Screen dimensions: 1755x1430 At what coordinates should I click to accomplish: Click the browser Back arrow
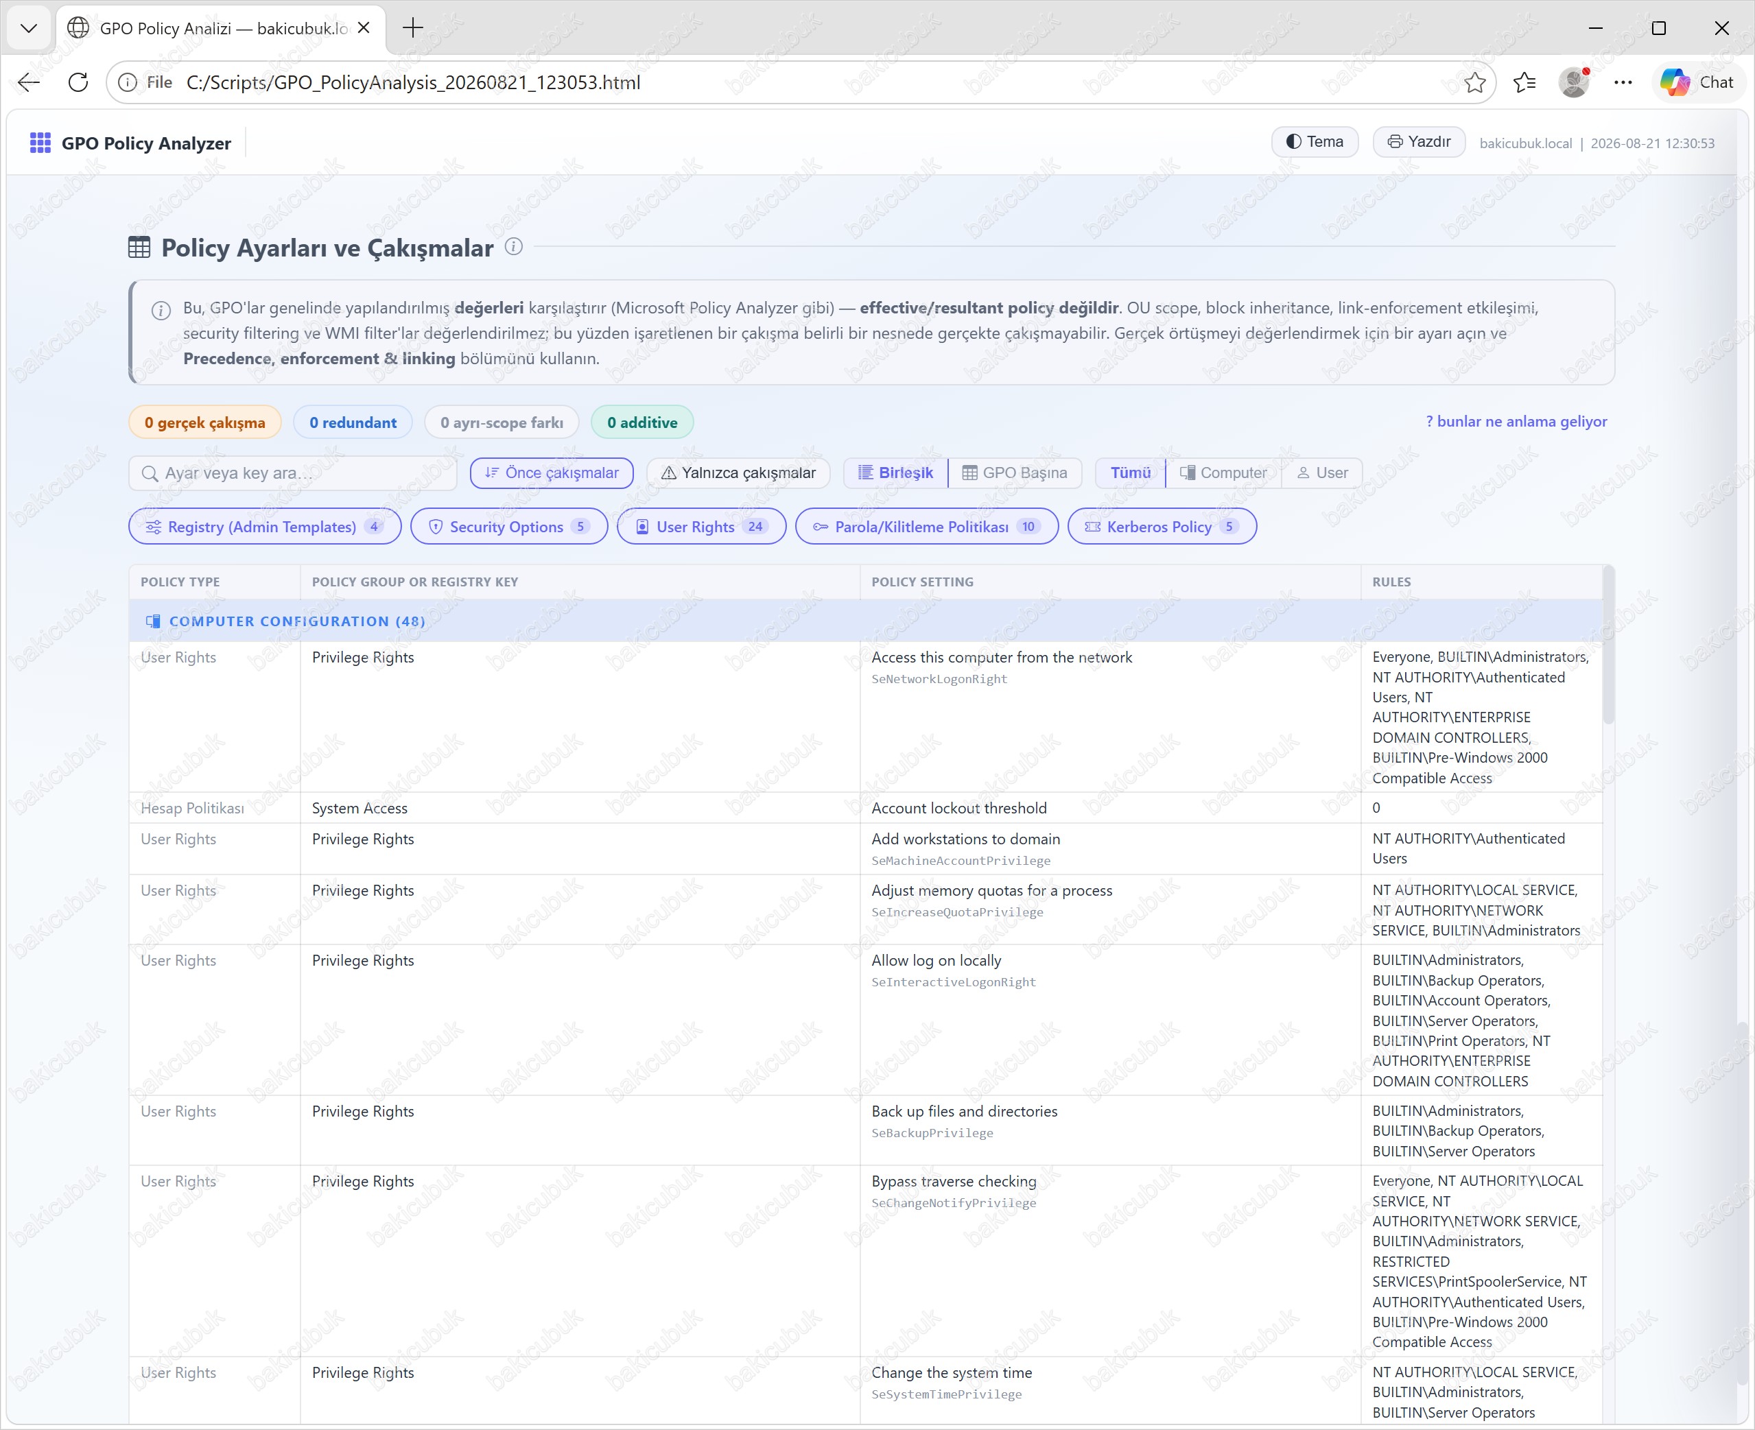pyautogui.click(x=29, y=82)
